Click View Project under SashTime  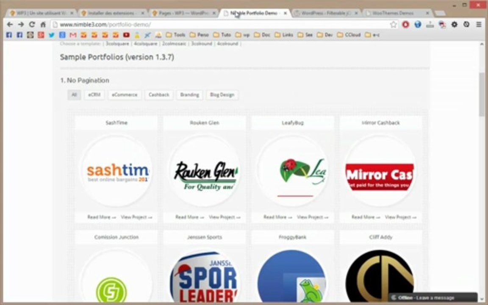click(x=136, y=217)
